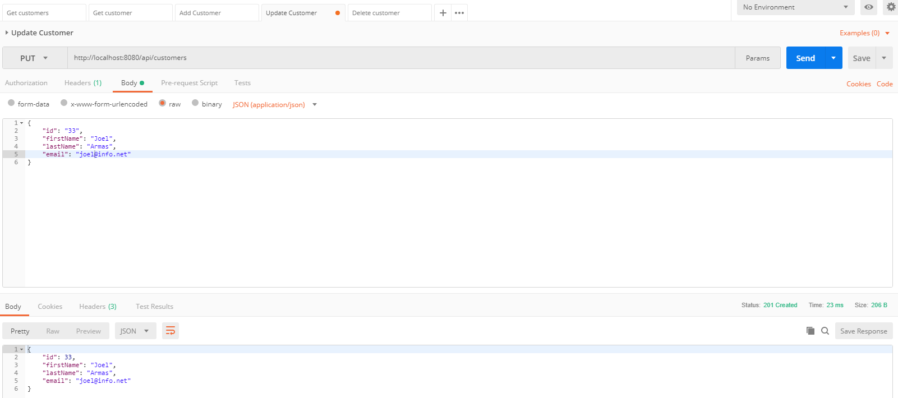Open response Body tab
The height and width of the screenshot is (398, 898).
13,307
